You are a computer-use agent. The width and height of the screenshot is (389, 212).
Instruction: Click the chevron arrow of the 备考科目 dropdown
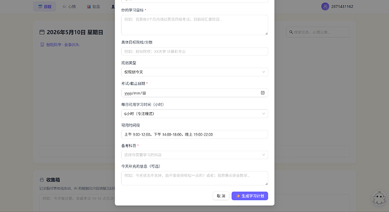[263, 155]
